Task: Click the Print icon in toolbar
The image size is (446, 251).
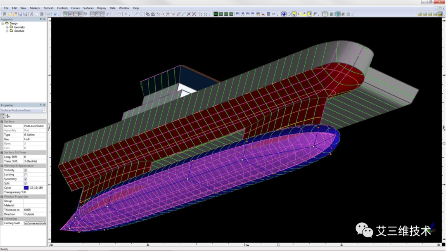Action: [x=49, y=14]
